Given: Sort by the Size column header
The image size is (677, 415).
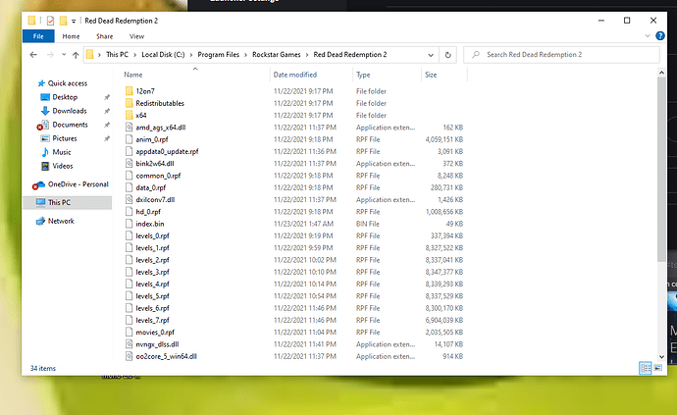Looking at the screenshot, I should [431, 75].
